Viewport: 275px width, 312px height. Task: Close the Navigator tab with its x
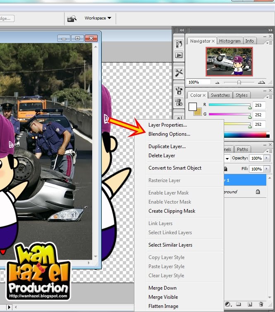pyautogui.click(x=213, y=41)
